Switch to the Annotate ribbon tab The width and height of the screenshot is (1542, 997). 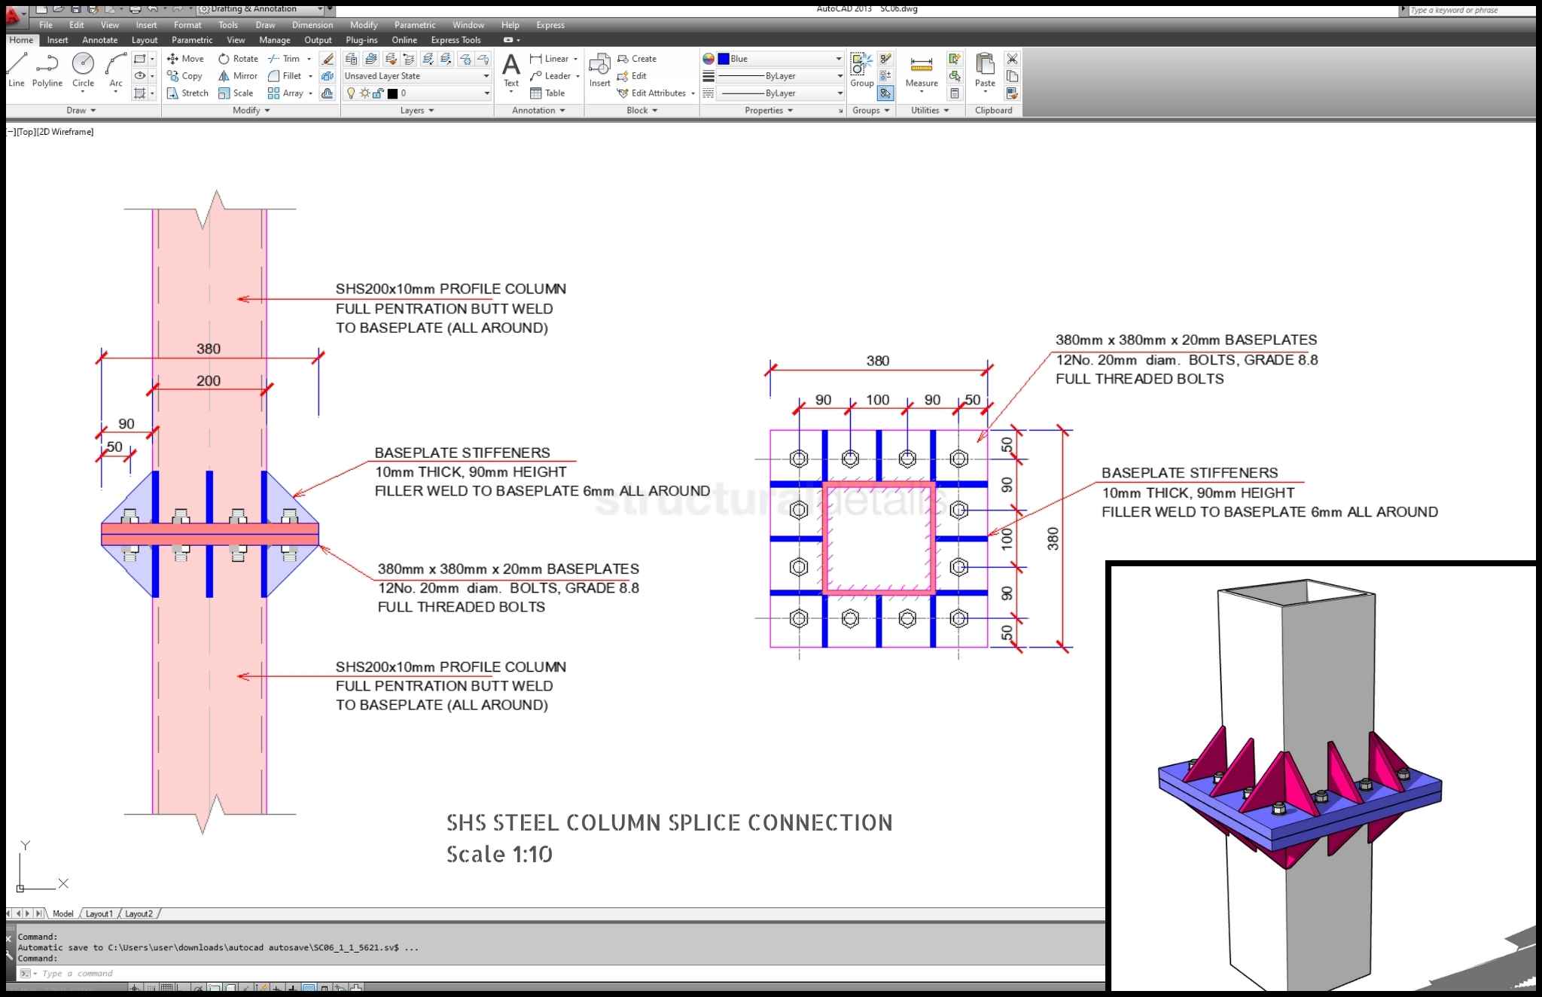point(99,40)
